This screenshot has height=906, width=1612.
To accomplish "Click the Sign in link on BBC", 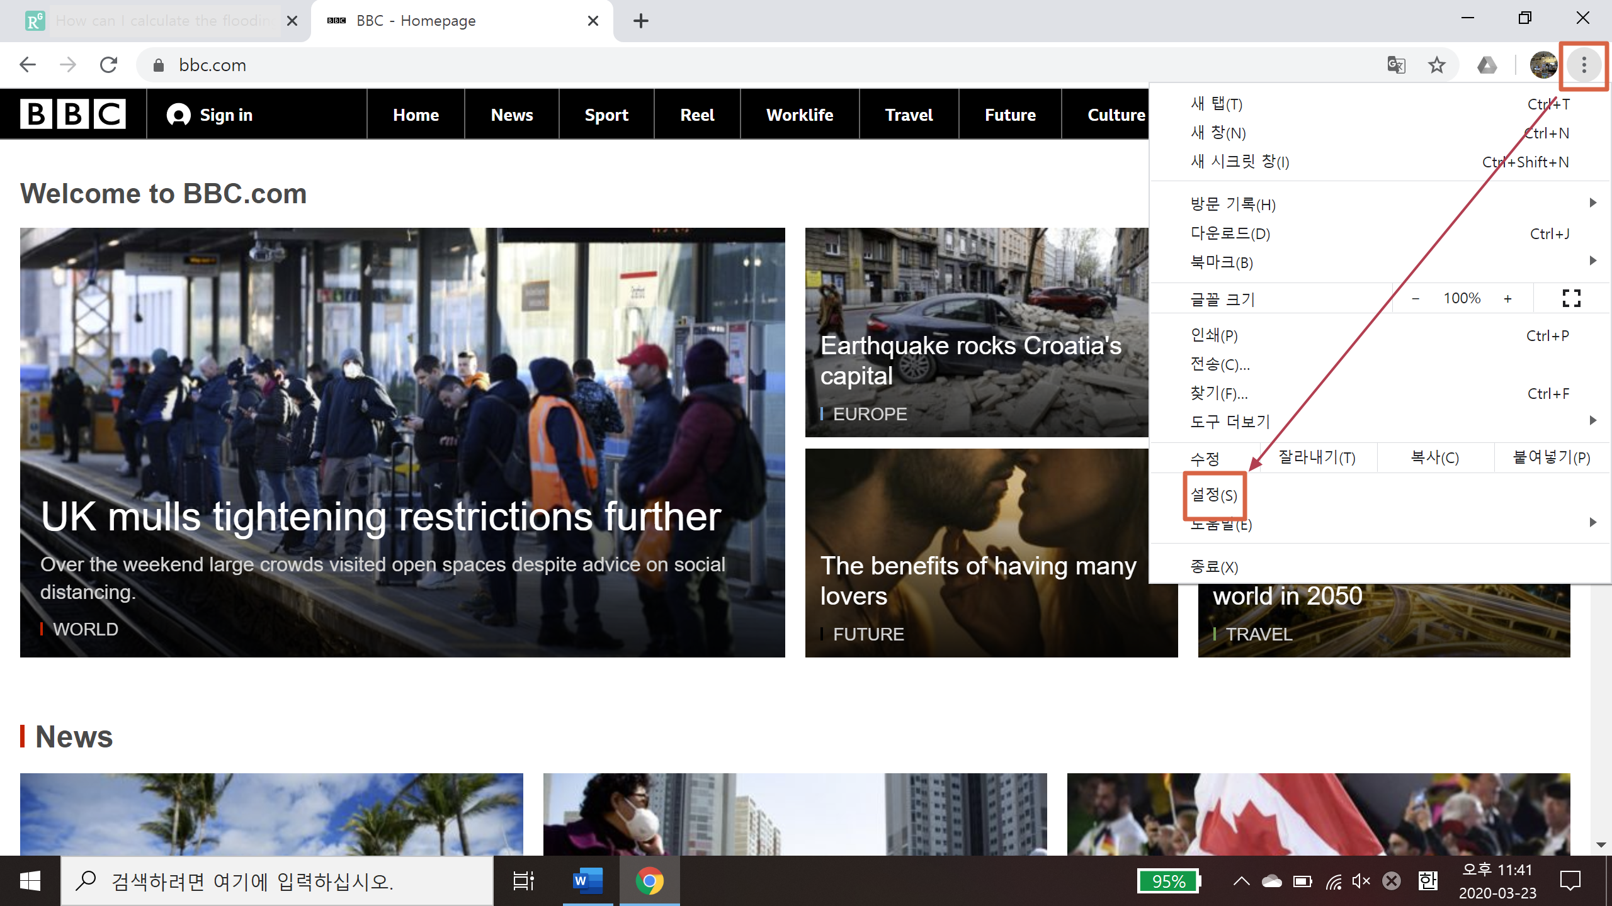I will [x=210, y=115].
